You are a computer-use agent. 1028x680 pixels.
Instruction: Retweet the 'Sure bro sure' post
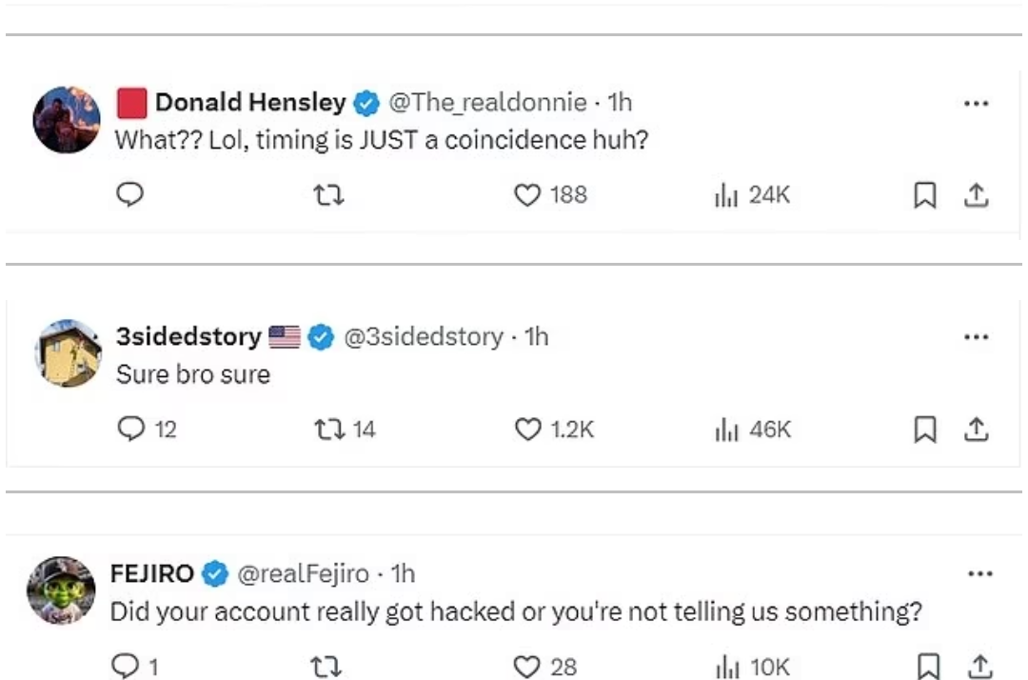pos(328,430)
